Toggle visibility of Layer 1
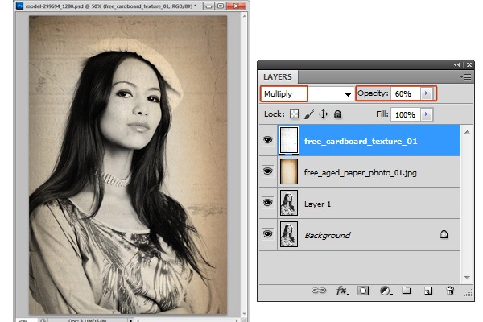483x322 pixels. click(268, 202)
